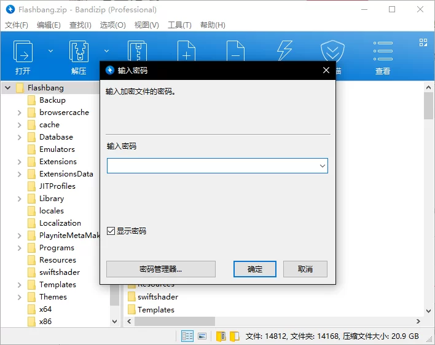Screen dimensions: 435x345
Task: Open the Open button dropdown arrow
Action: click(50, 51)
